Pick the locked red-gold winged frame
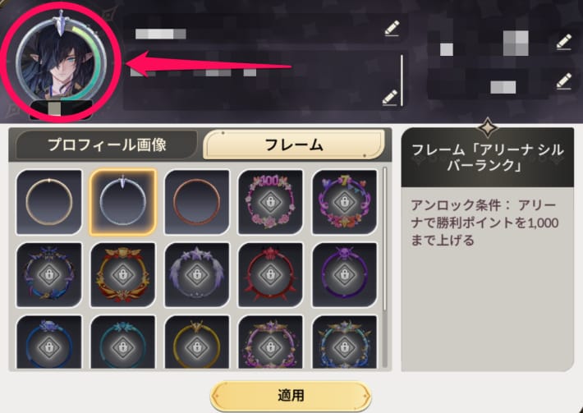Image resolution: width=583 pixels, height=413 pixels. click(x=122, y=275)
